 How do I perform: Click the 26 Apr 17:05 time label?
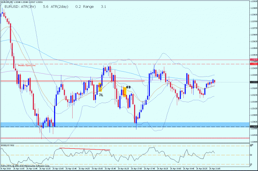136,169
